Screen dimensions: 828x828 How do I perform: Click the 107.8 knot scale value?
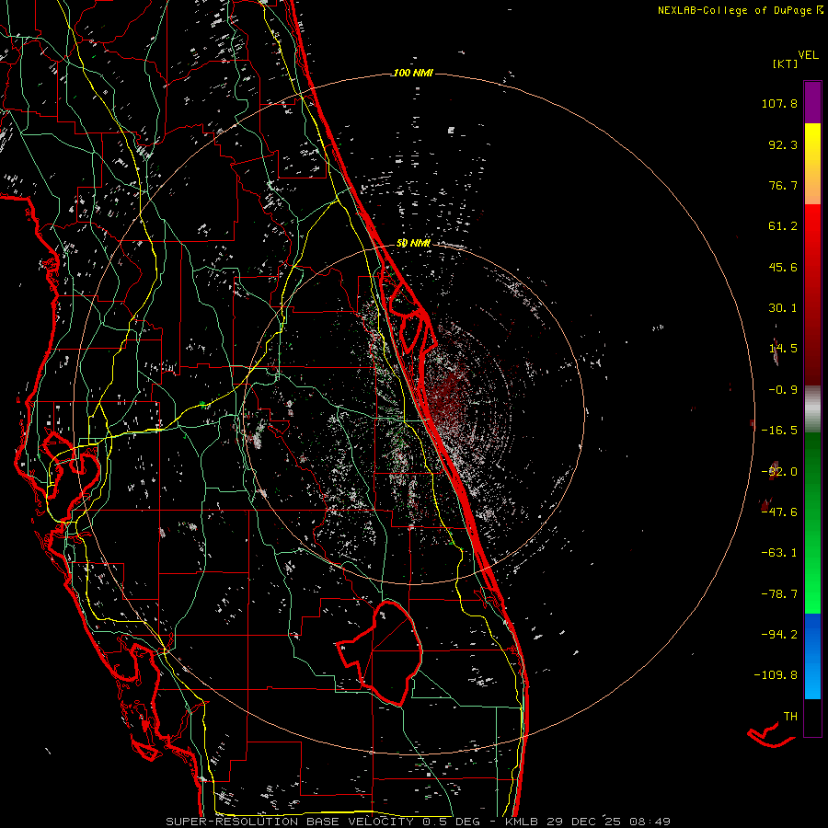click(x=782, y=104)
